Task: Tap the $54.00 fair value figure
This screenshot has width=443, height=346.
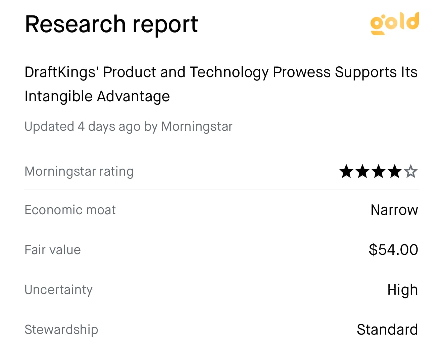Action: coord(393,250)
